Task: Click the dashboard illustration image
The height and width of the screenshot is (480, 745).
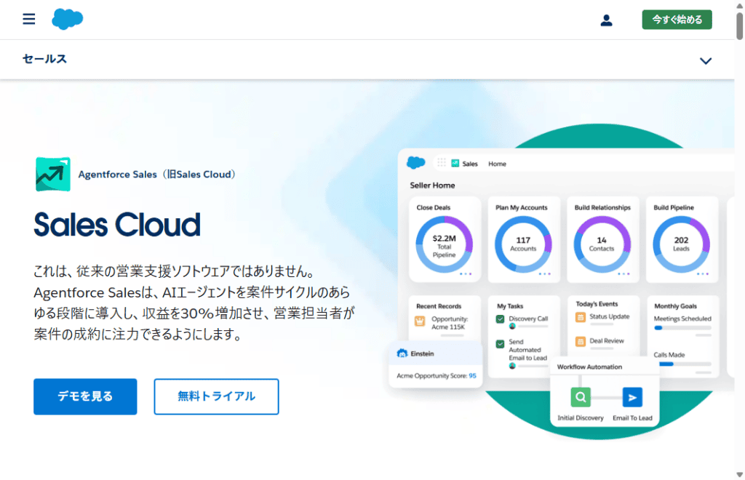Action: click(x=562, y=281)
